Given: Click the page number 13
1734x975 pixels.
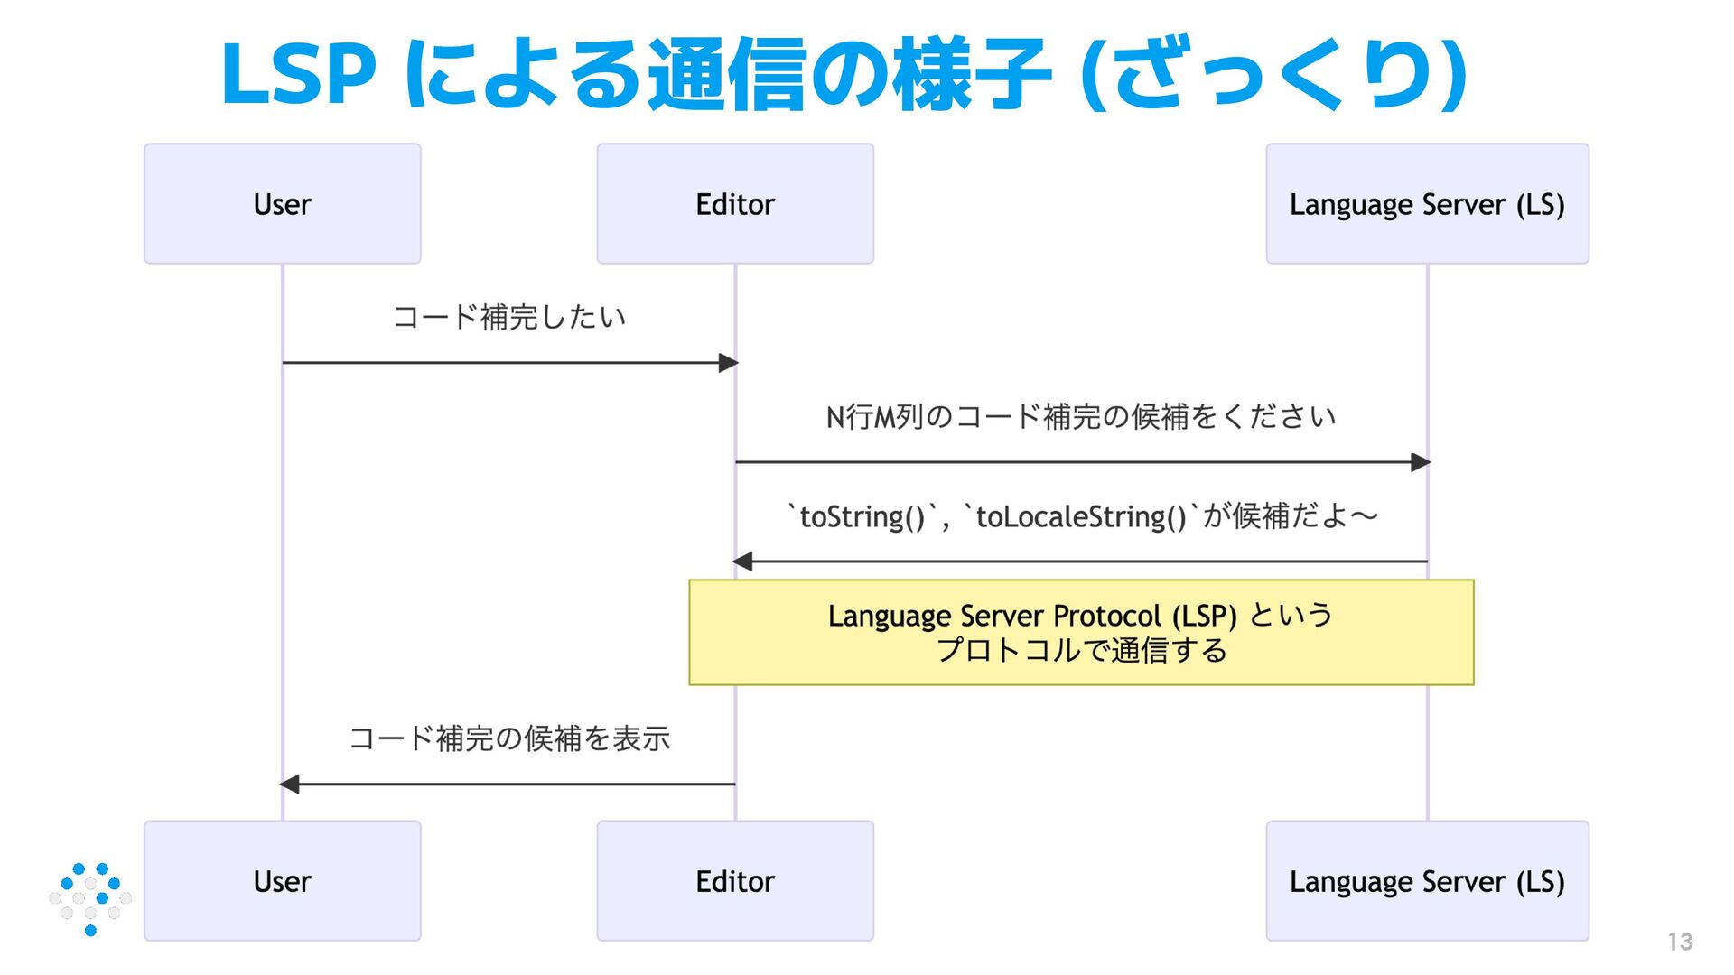Looking at the screenshot, I should [x=1679, y=942].
